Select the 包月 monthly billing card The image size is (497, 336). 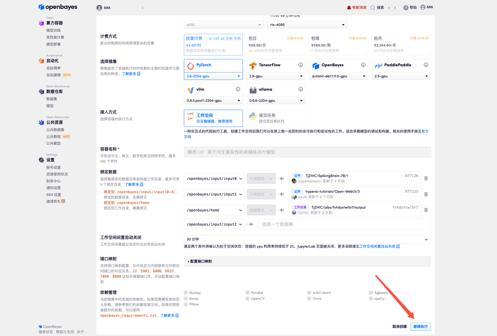(x=401, y=44)
